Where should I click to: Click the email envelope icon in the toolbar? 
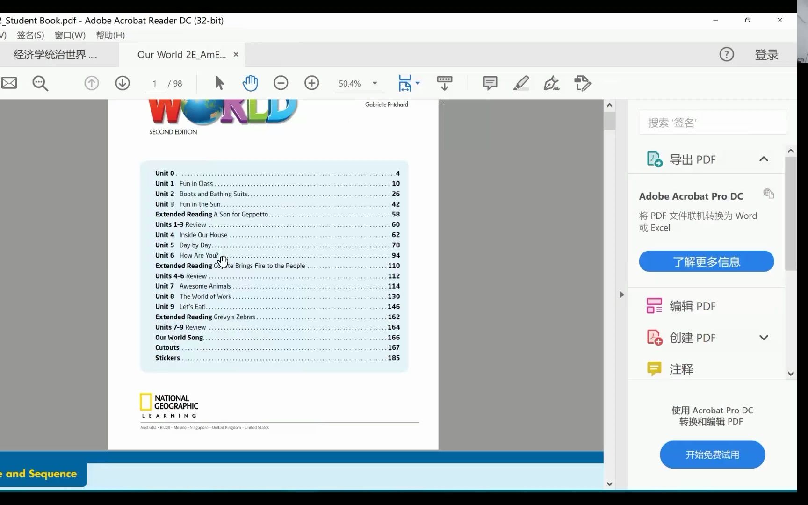9,83
